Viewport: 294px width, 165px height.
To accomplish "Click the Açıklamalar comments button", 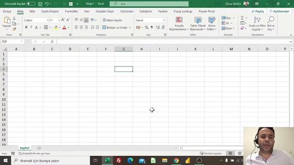I will (x=279, y=11).
